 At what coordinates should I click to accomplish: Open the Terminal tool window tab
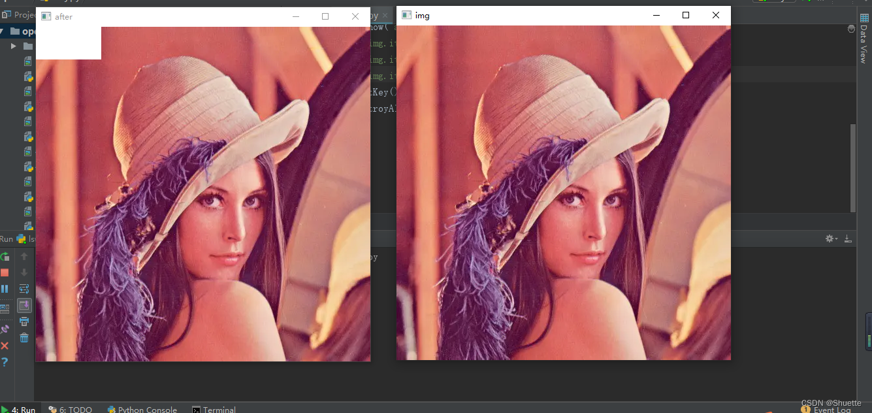click(214, 410)
